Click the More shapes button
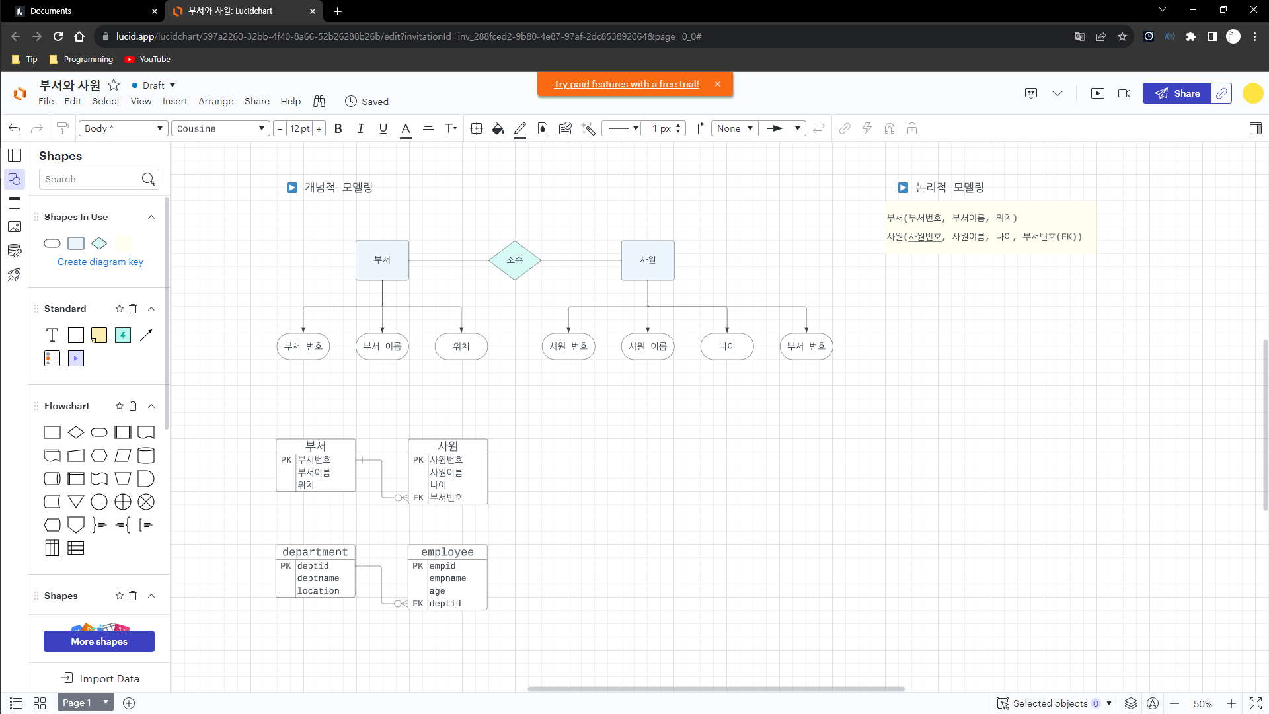1269x714 pixels. coord(99,641)
